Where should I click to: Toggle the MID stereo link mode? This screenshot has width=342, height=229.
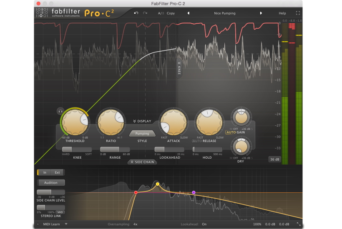click(x=60, y=212)
